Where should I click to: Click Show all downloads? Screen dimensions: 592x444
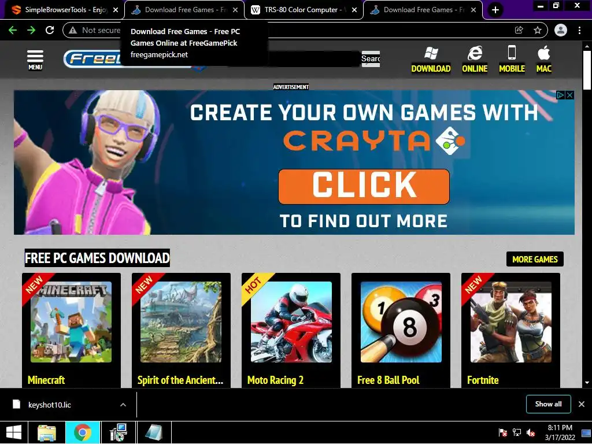pos(548,404)
